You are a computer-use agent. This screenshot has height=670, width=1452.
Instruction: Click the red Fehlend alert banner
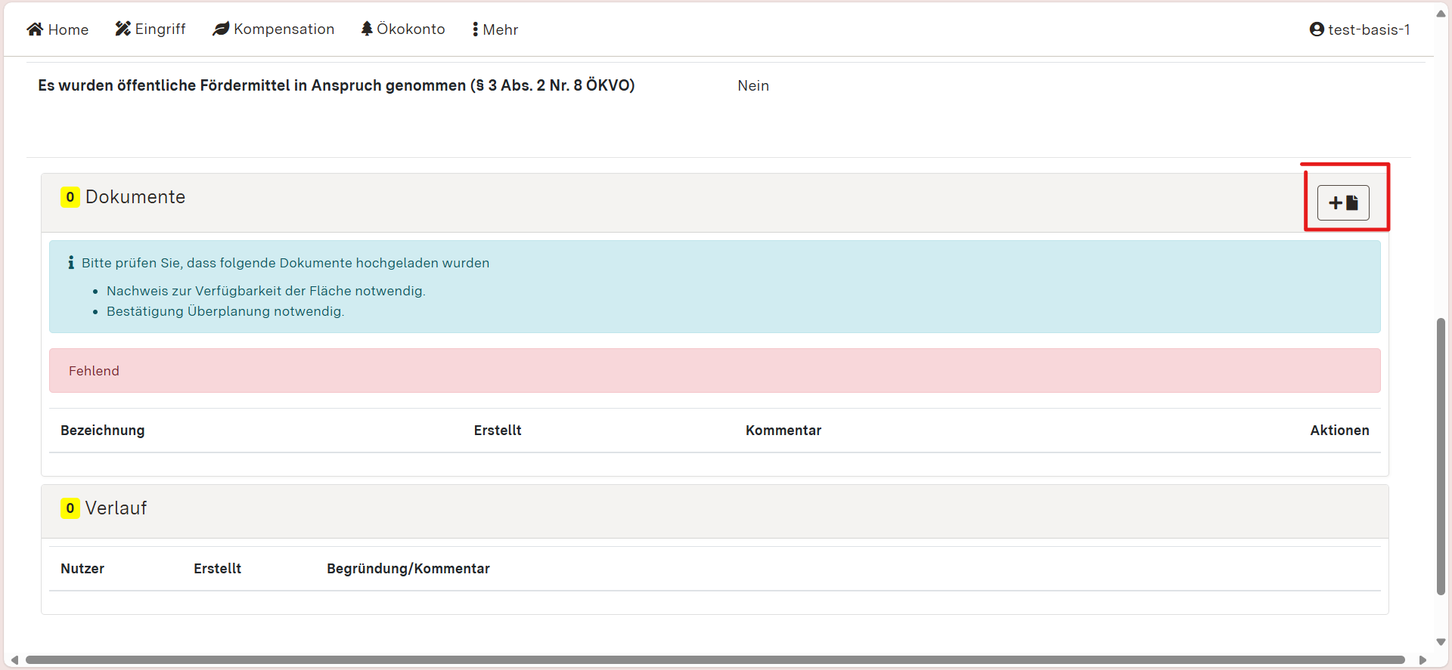715,371
